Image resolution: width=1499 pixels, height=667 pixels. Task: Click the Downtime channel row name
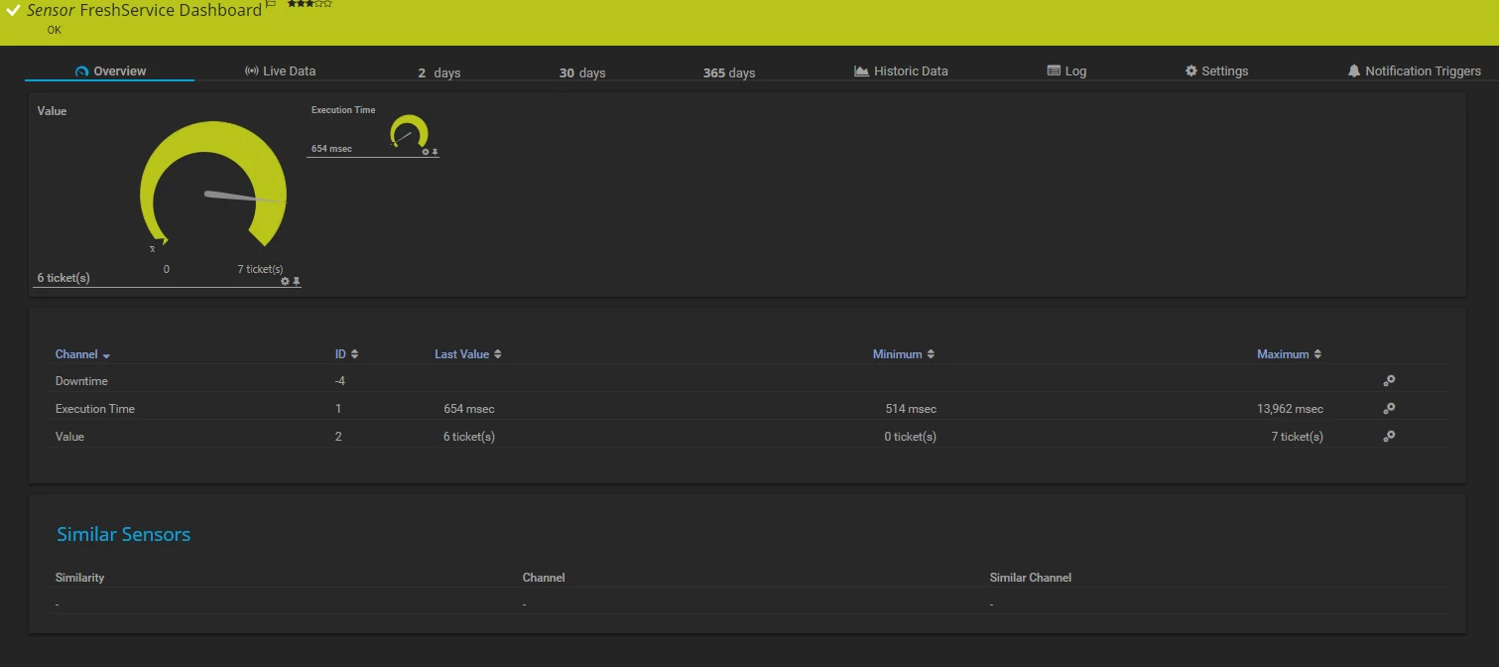coord(81,381)
